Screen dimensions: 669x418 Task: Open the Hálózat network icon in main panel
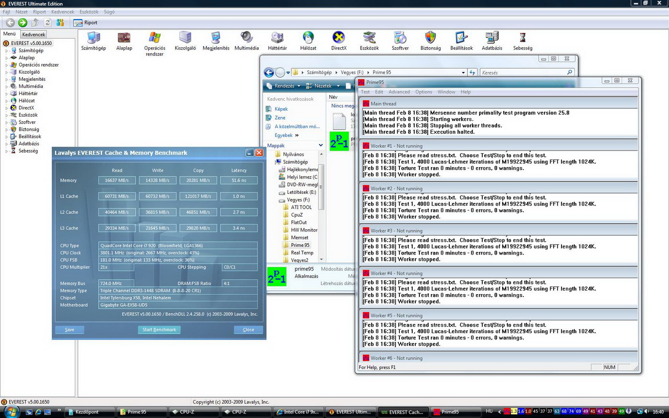[308, 41]
